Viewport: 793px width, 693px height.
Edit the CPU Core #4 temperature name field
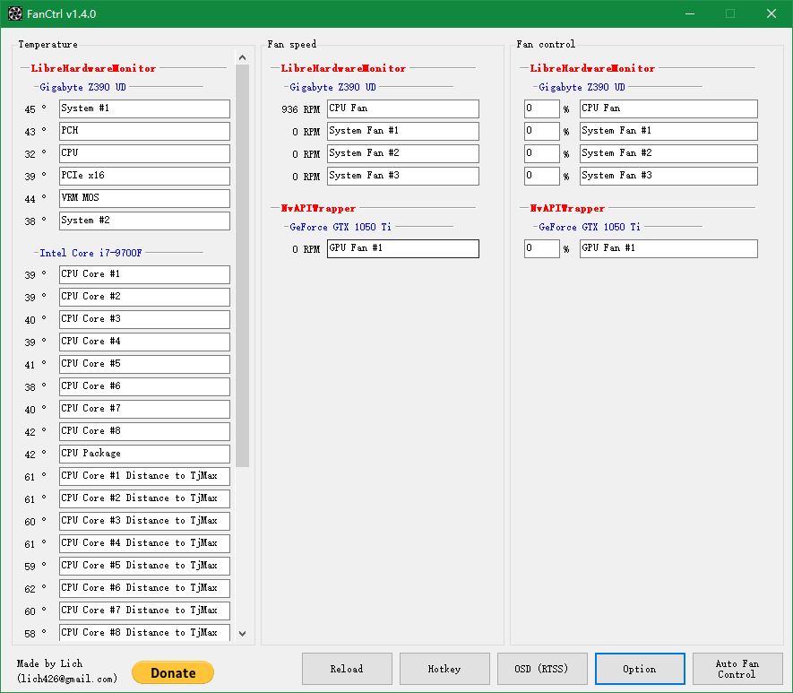pyautogui.click(x=144, y=342)
